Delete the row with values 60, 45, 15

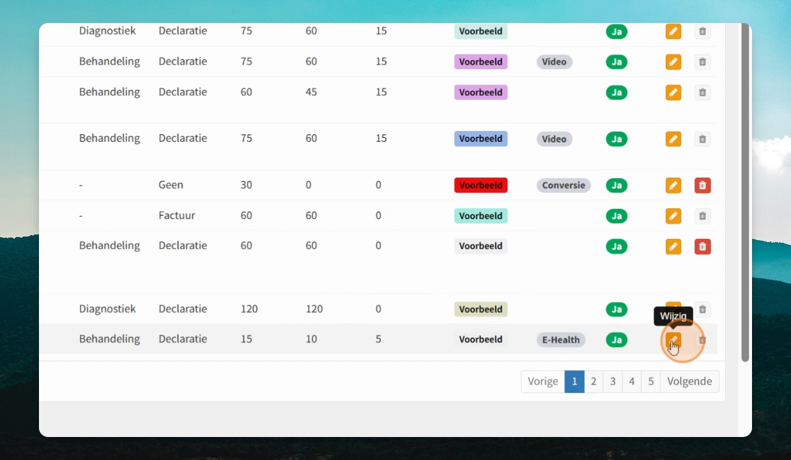click(x=702, y=93)
